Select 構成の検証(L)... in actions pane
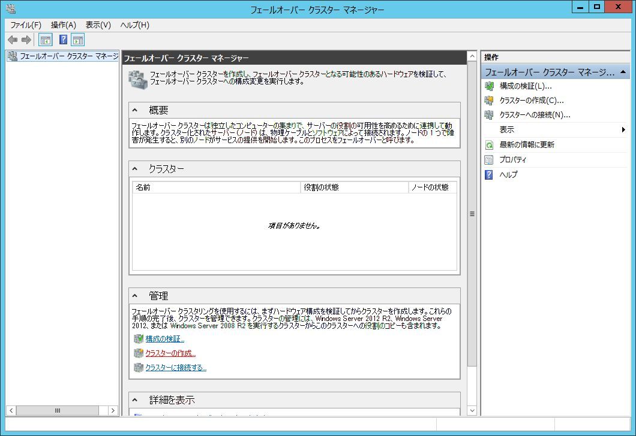Image resolution: width=636 pixels, height=436 pixels. pos(525,86)
